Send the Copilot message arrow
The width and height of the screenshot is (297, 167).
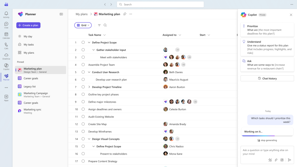289,160
